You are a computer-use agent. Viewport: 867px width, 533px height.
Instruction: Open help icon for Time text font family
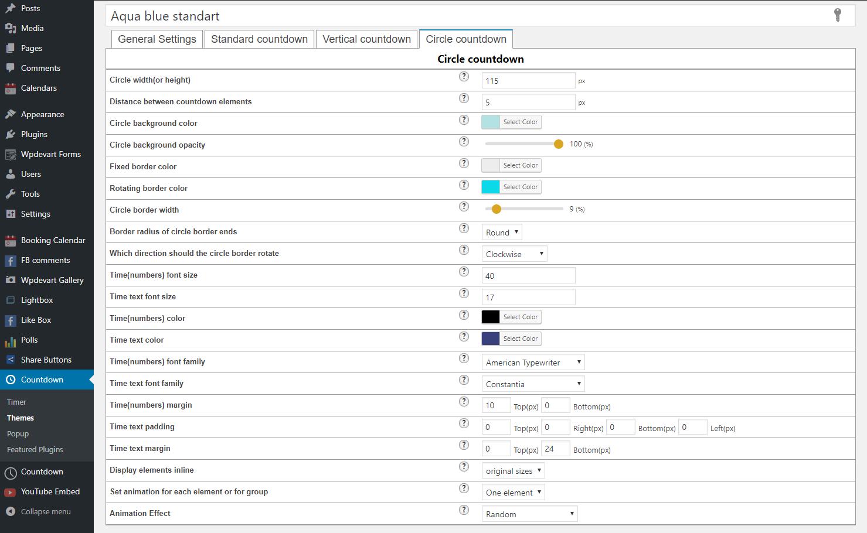[464, 380]
